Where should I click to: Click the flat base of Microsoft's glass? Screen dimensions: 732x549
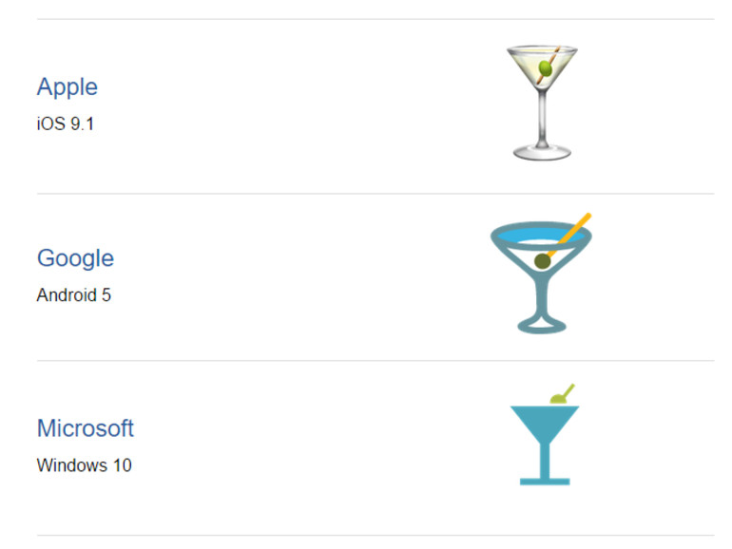[545, 482]
